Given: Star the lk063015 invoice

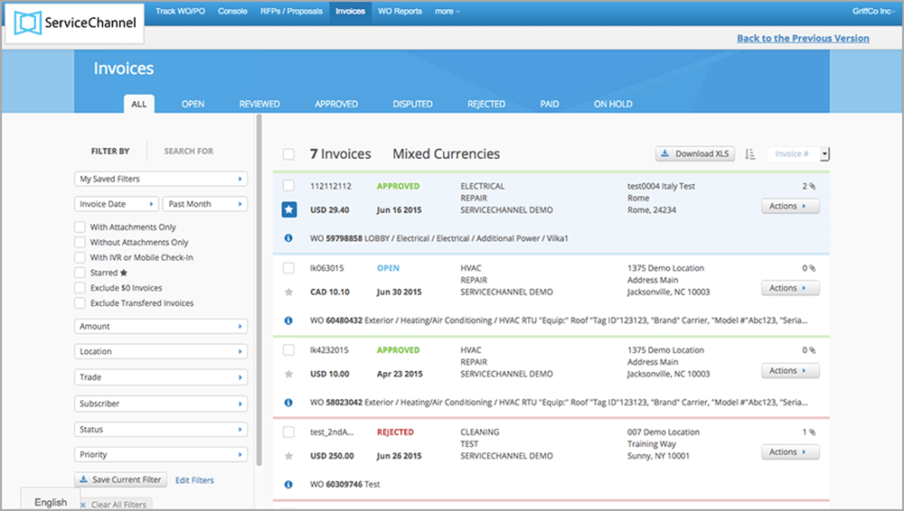Looking at the screenshot, I should point(288,292).
